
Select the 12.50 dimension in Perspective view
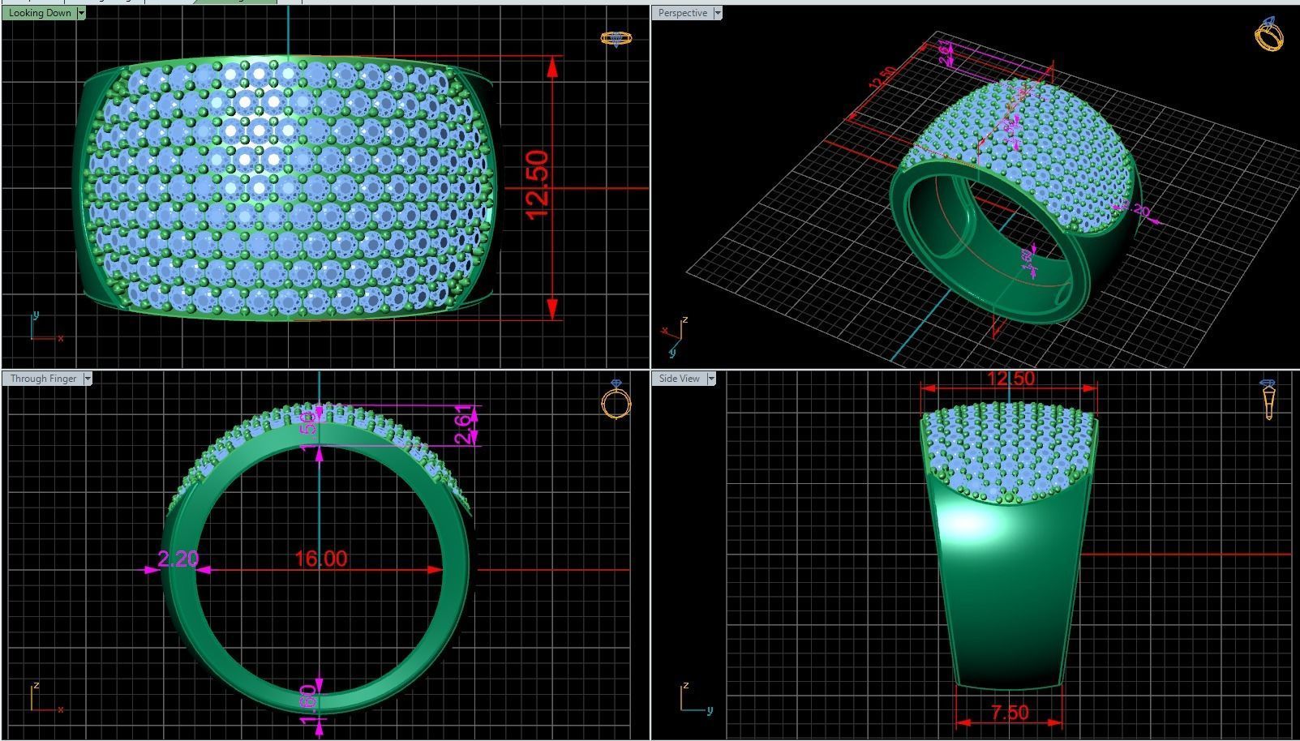(882, 79)
